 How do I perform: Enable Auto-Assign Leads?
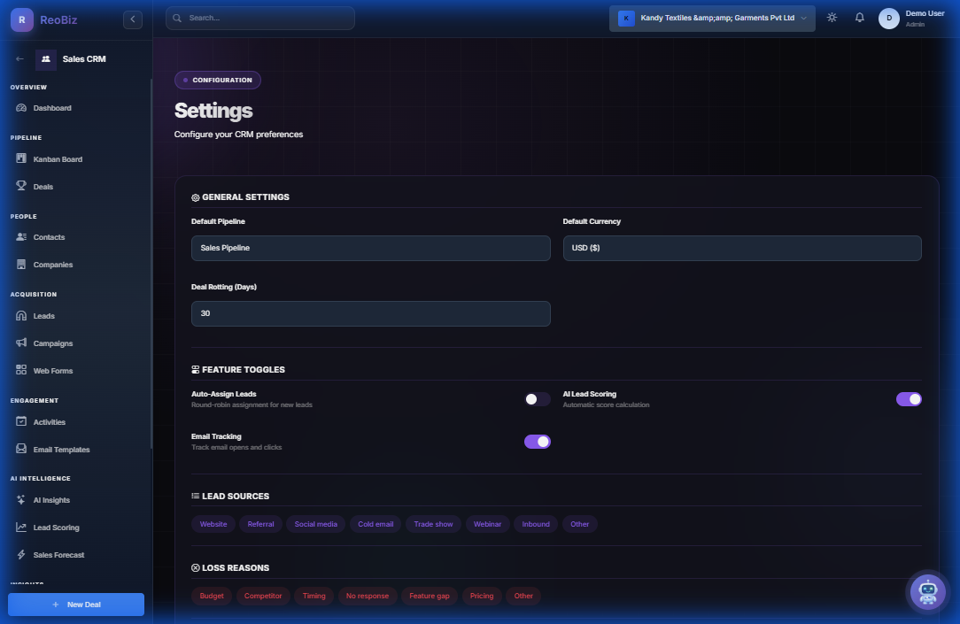(538, 399)
